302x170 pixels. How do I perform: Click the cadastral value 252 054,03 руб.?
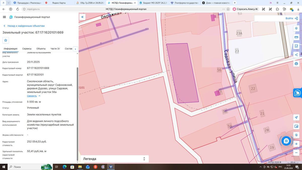pos(37,142)
